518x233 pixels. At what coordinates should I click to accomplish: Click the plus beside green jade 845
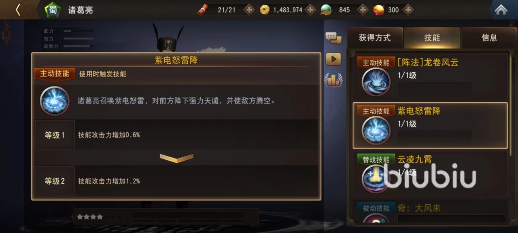pyautogui.click(x=363, y=10)
